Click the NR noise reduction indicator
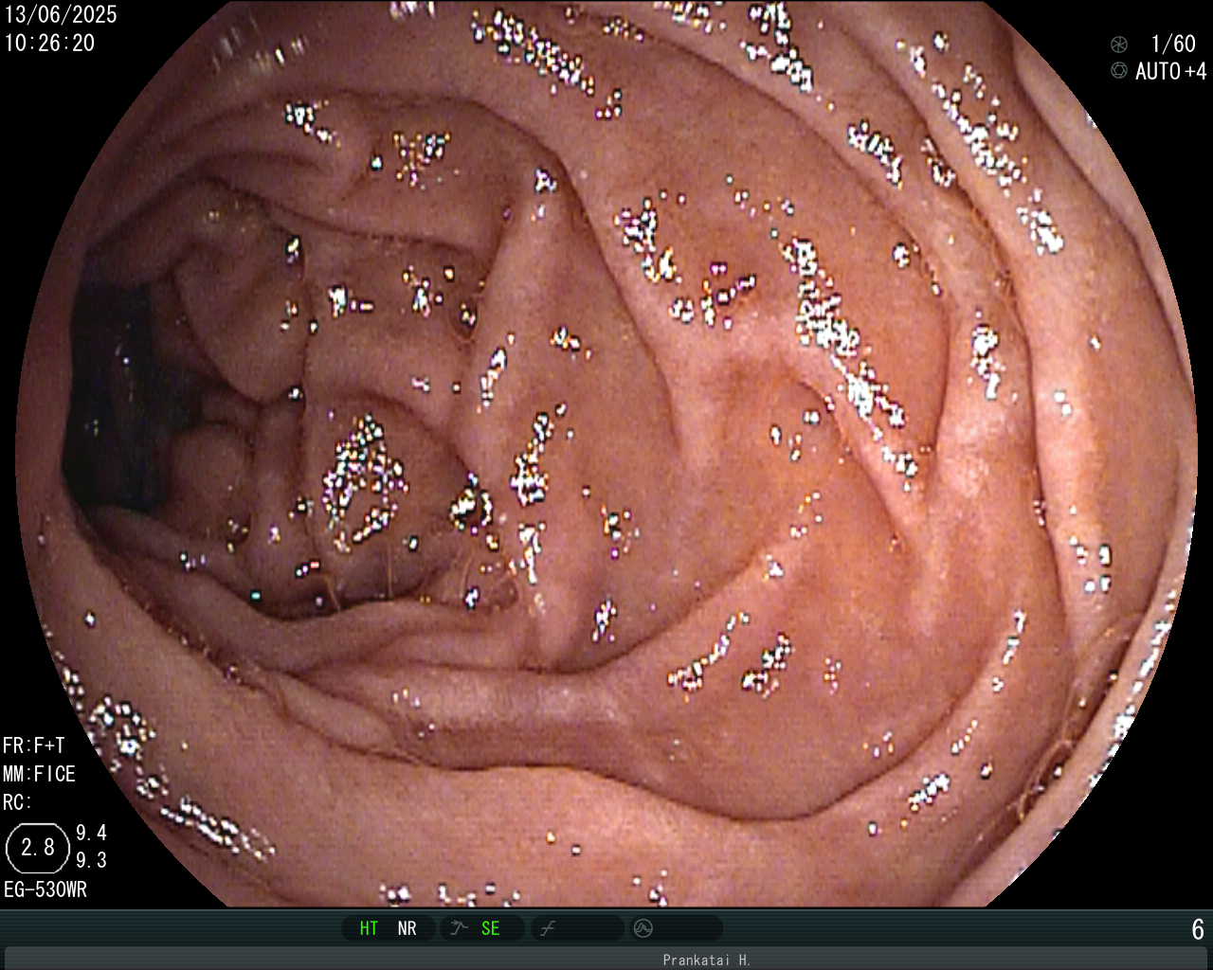 pos(407,928)
